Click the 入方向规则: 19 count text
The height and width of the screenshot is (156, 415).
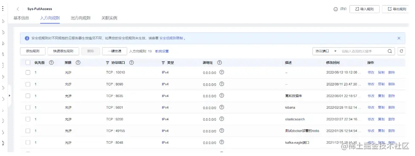140,51
